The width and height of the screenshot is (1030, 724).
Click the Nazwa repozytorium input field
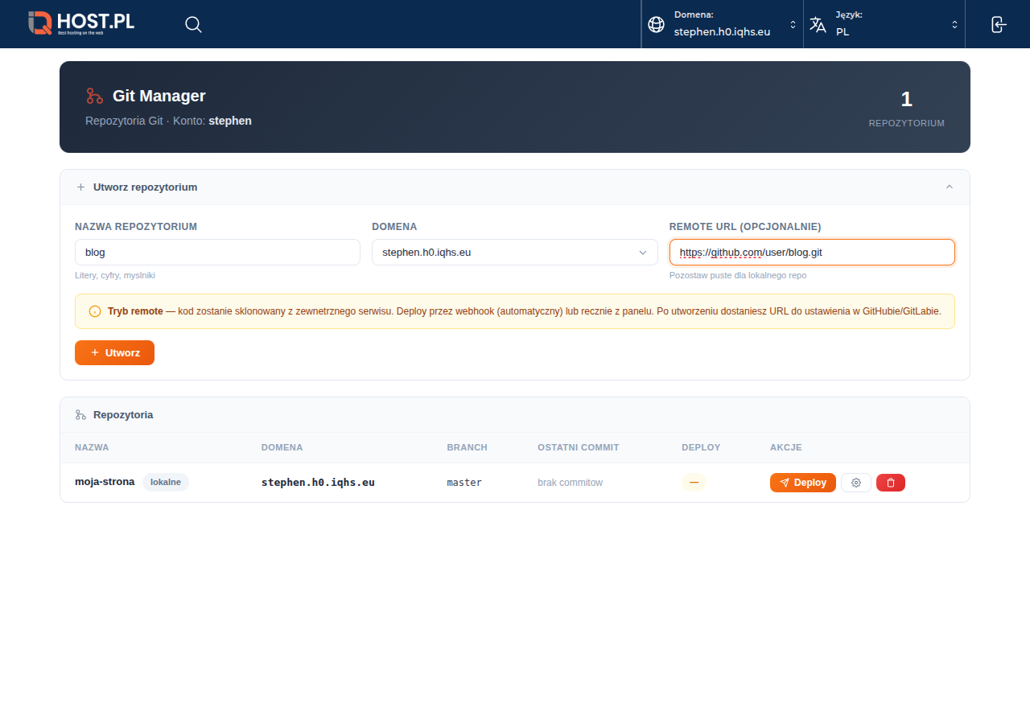[x=217, y=252]
